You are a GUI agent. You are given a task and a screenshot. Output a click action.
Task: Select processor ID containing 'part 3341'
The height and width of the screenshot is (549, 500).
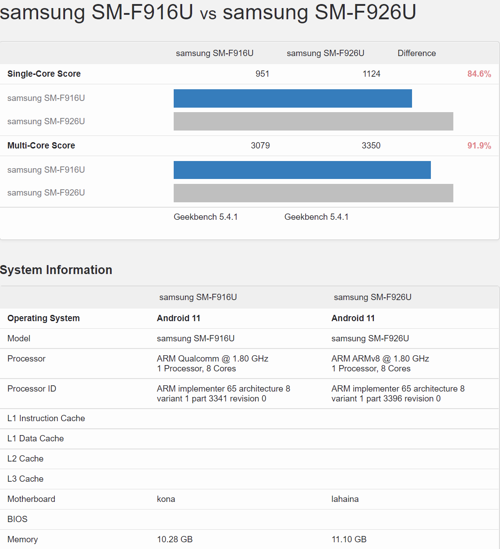[224, 394]
